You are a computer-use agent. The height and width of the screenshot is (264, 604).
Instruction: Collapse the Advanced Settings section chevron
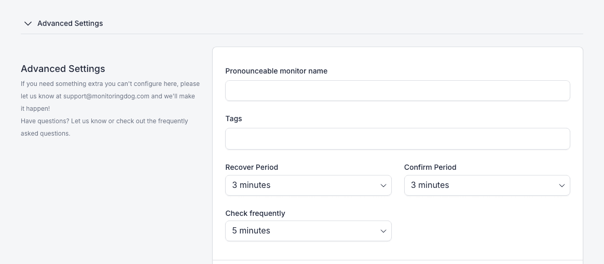point(28,23)
